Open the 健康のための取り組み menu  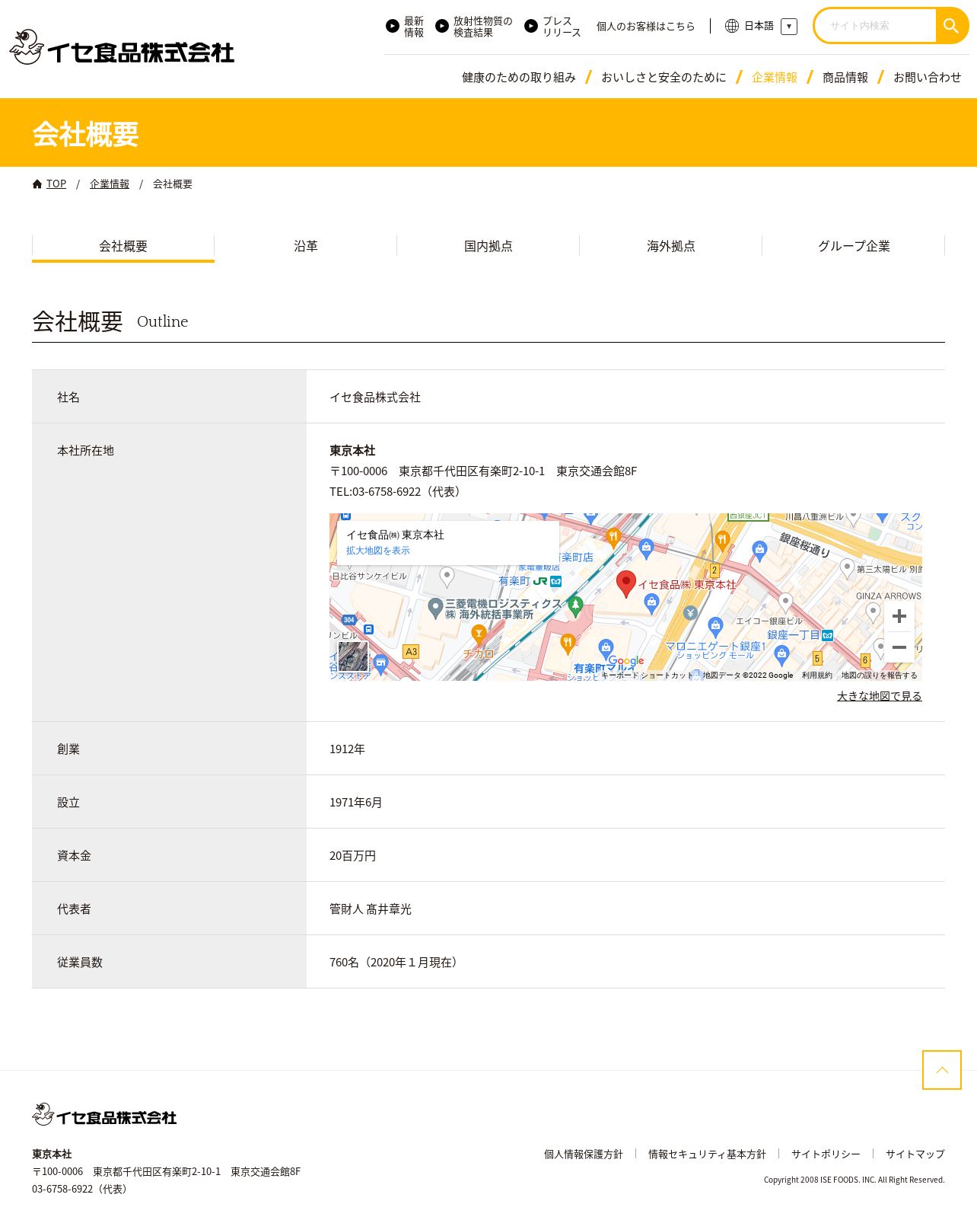click(519, 78)
